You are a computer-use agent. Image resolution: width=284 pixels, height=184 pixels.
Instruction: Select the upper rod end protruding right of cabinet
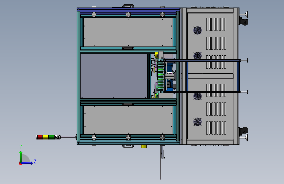[x=244, y=60]
